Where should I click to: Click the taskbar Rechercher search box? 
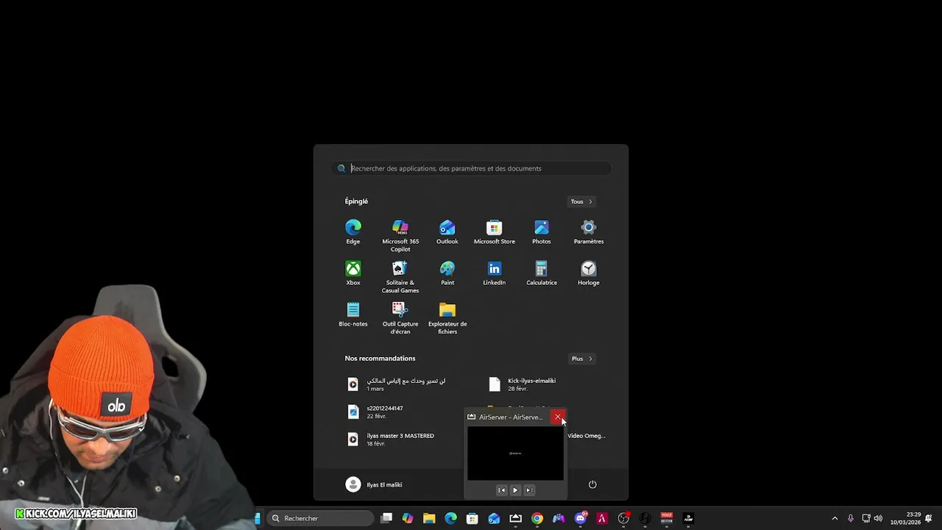319,518
